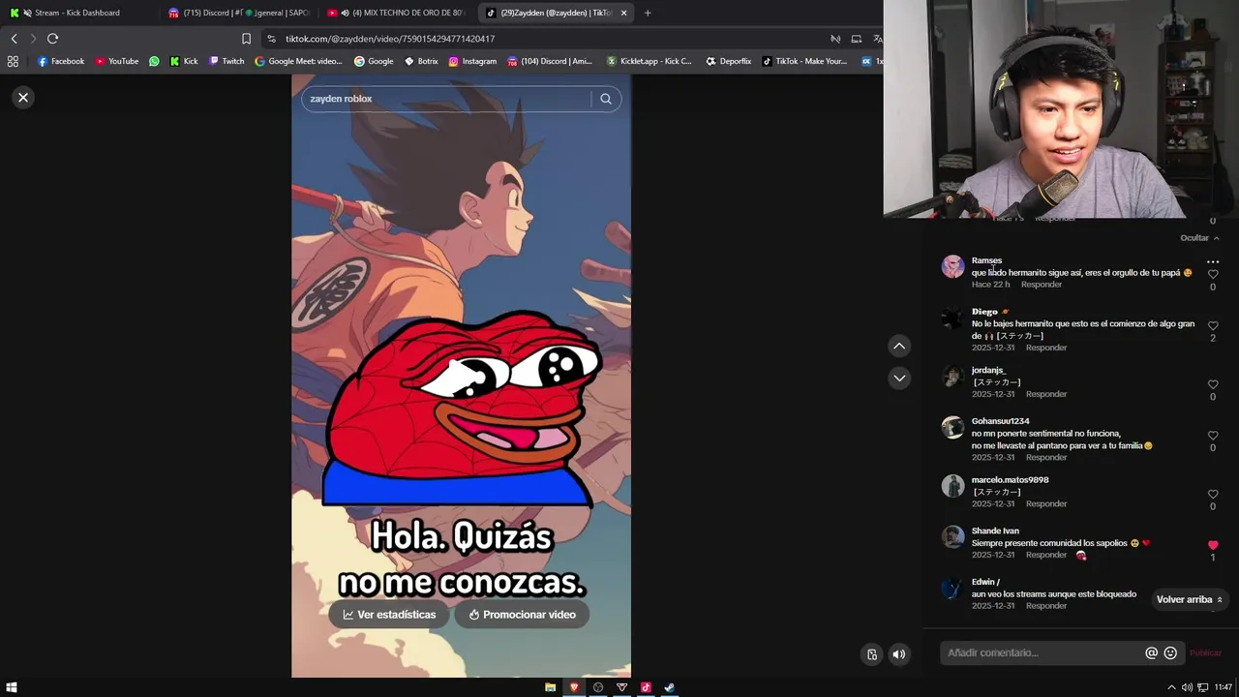Close the Zaydden TikTok browser tab
Screen dimensions: 1239x697
[623, 13]
